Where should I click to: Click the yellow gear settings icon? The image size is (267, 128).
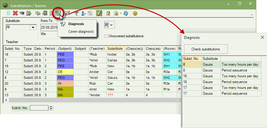click(x=135, y=13)
